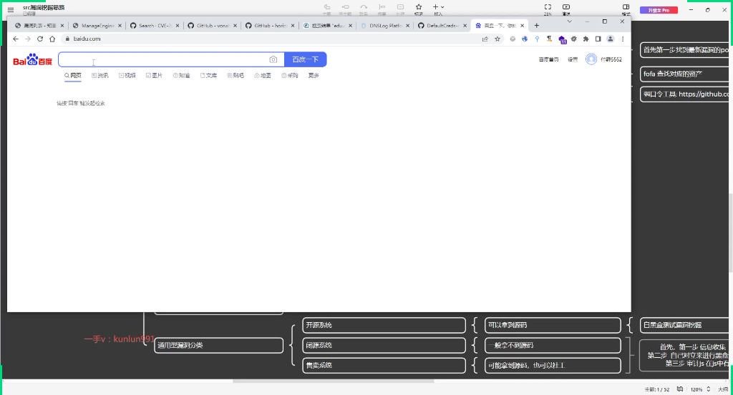Open the gear-shaped browser extension
Viewport: 733px width, 395px height.
click(x=573, y=39)
